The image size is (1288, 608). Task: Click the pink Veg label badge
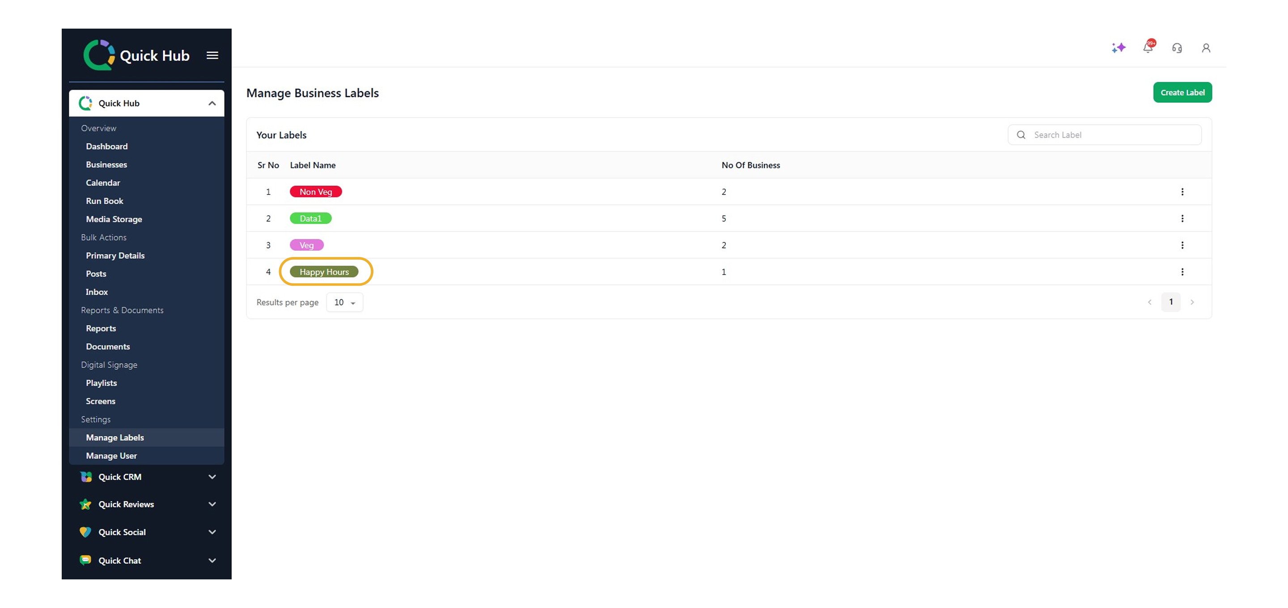click(306, 245)
